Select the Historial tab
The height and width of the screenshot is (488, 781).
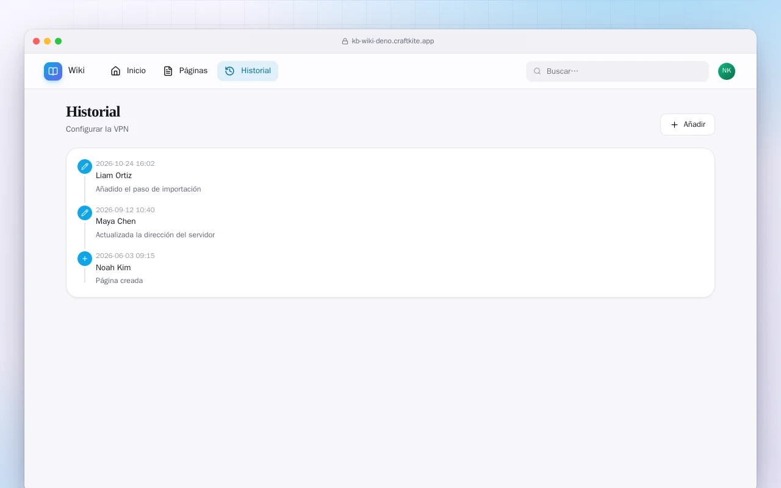pos(248,71)
